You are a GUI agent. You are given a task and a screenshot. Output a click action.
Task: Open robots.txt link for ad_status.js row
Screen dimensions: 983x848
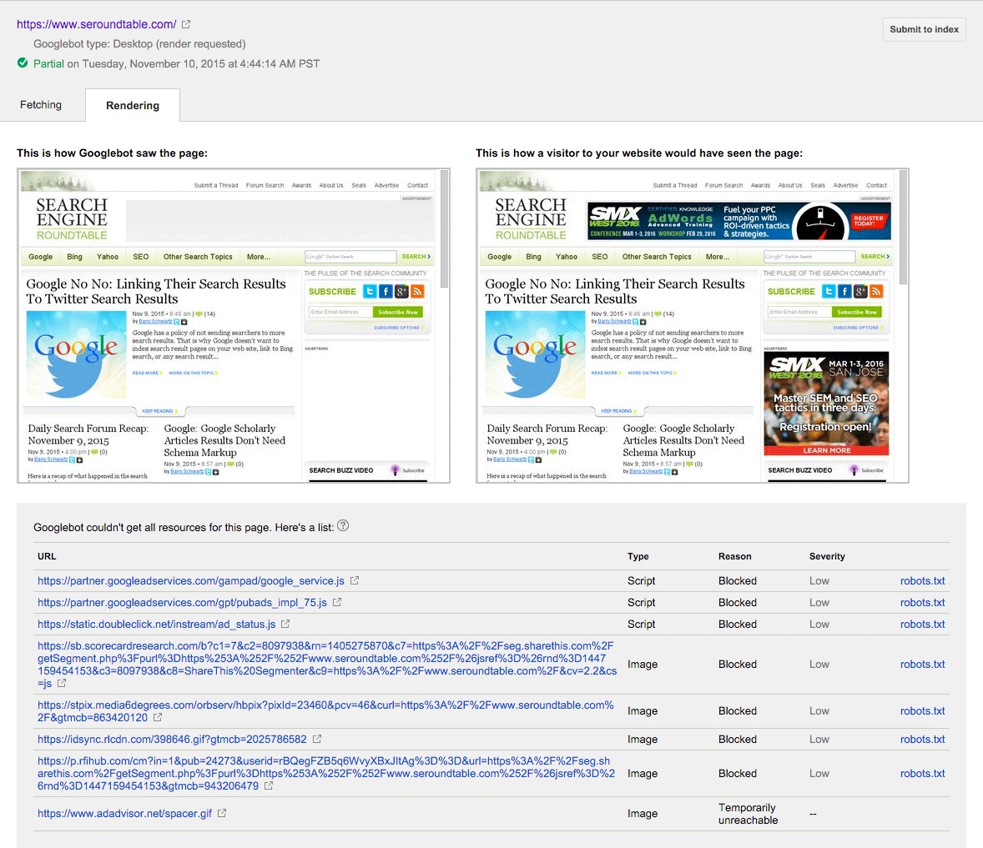[x=922, y=625]
